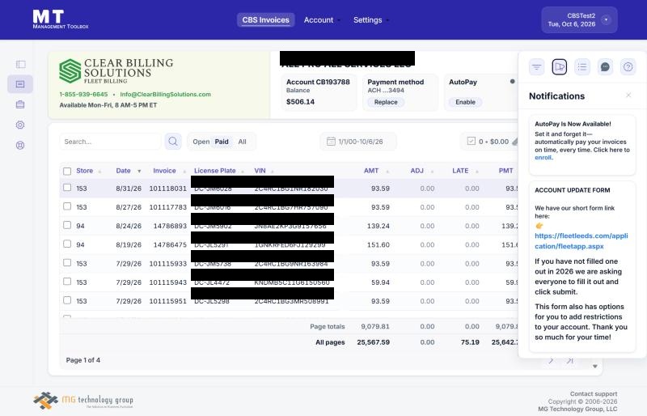
Task: Expand the Settings menu
Action: coord(371,20)
